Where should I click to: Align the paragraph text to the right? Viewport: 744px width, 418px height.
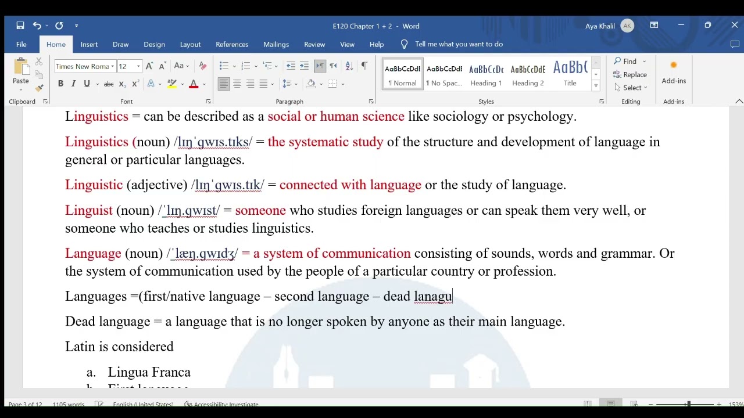[250, 84]
